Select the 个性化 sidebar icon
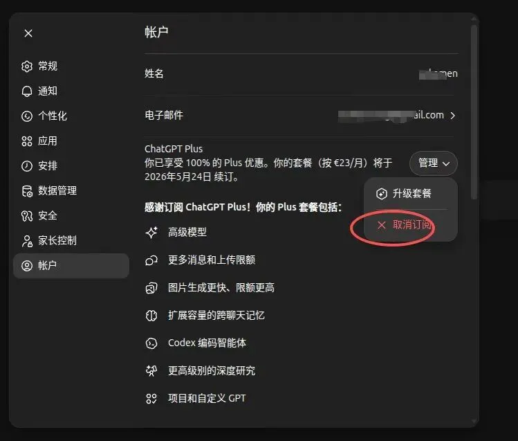The height and width of the screenshot is (441, 518). pos(27,116)
